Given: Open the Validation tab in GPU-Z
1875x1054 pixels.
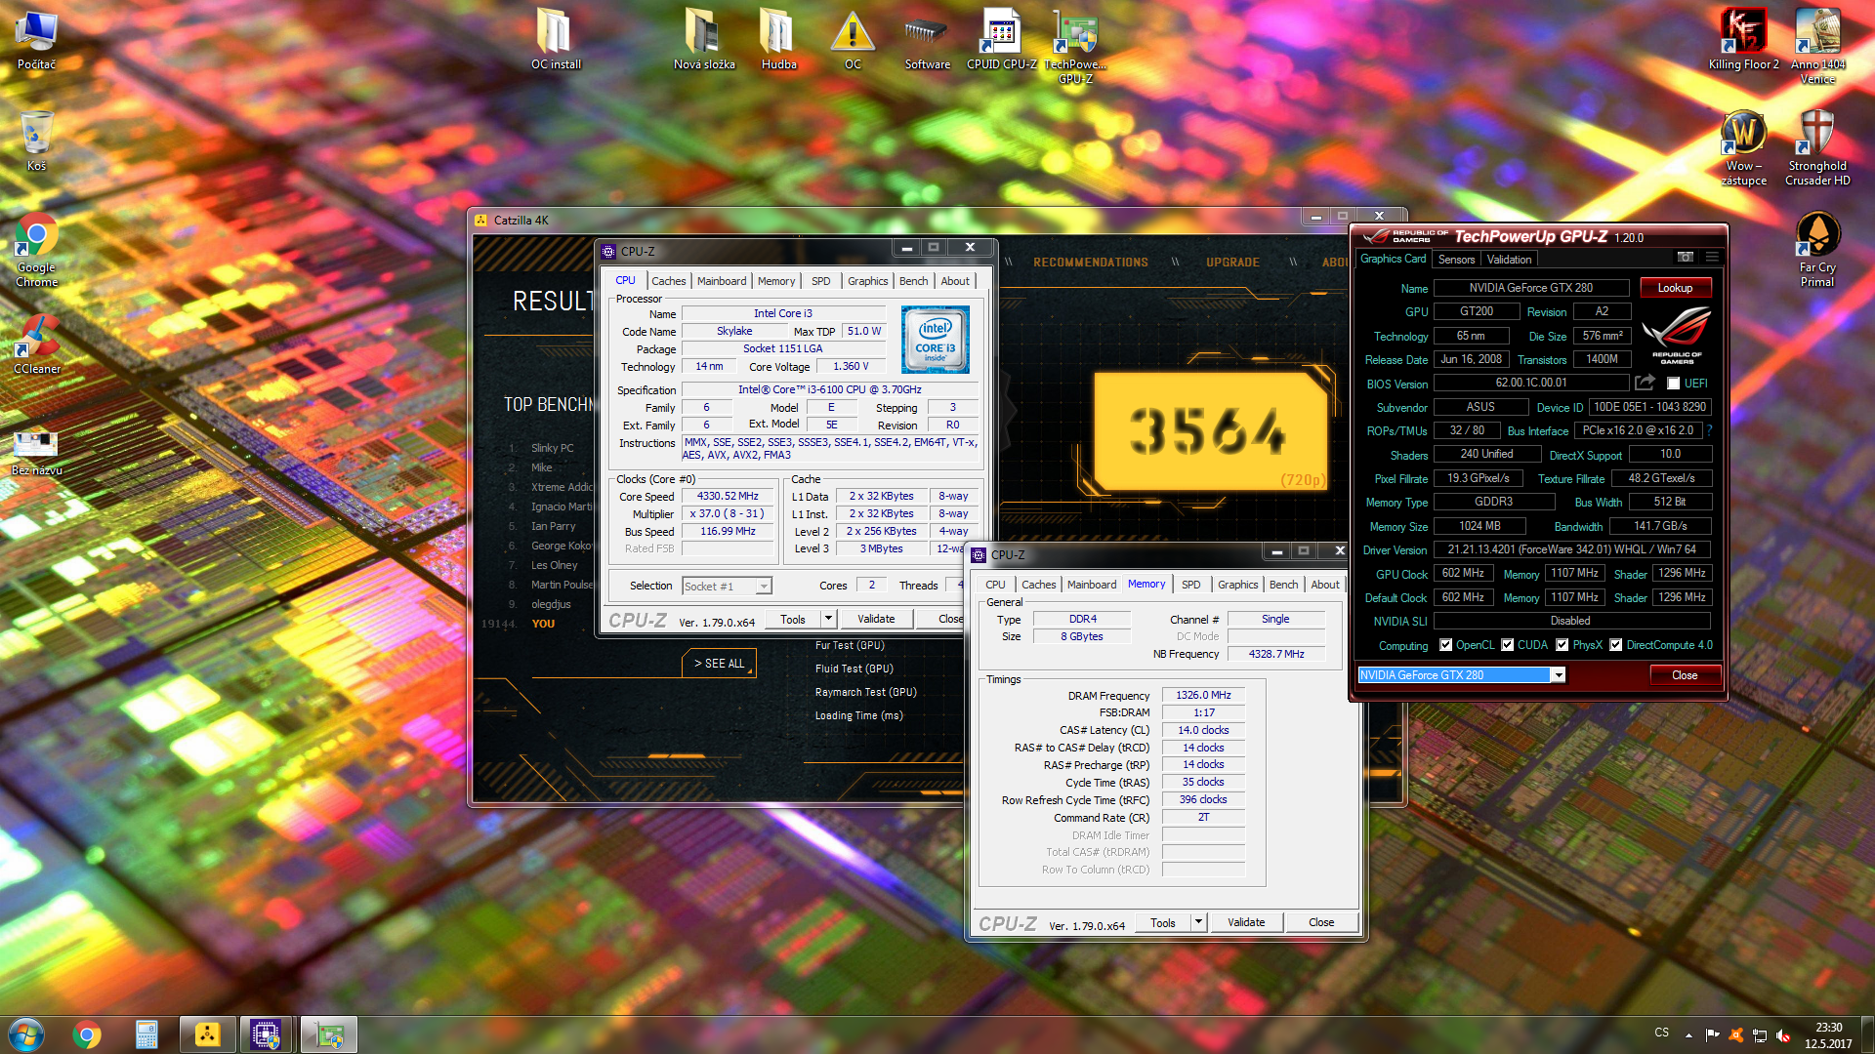Looking at the screenshot, I should coord(1509,260).
